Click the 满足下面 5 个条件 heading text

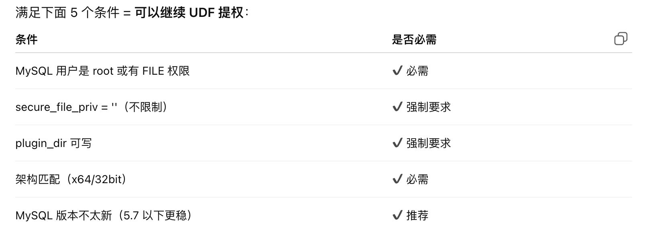click(67, 13)
